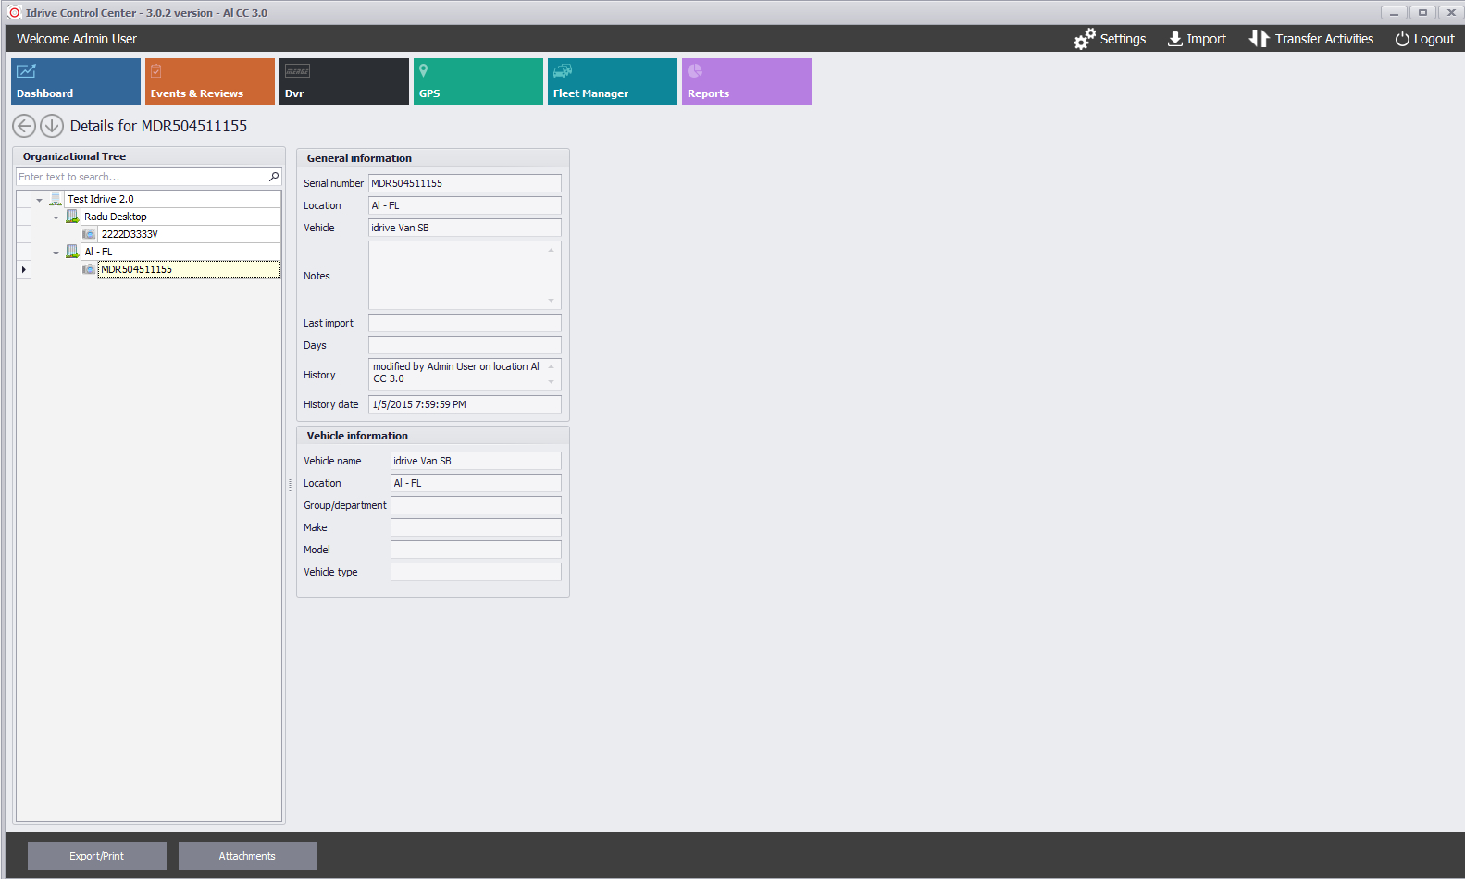
Task: Click the Import download icon
Action: pyautogui.click(x=1174, y=39)
